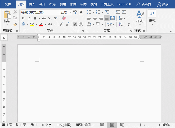Click the Clear All Formatting eraser icon
This screenshot has height=128, width=175.
coord(64,18)
